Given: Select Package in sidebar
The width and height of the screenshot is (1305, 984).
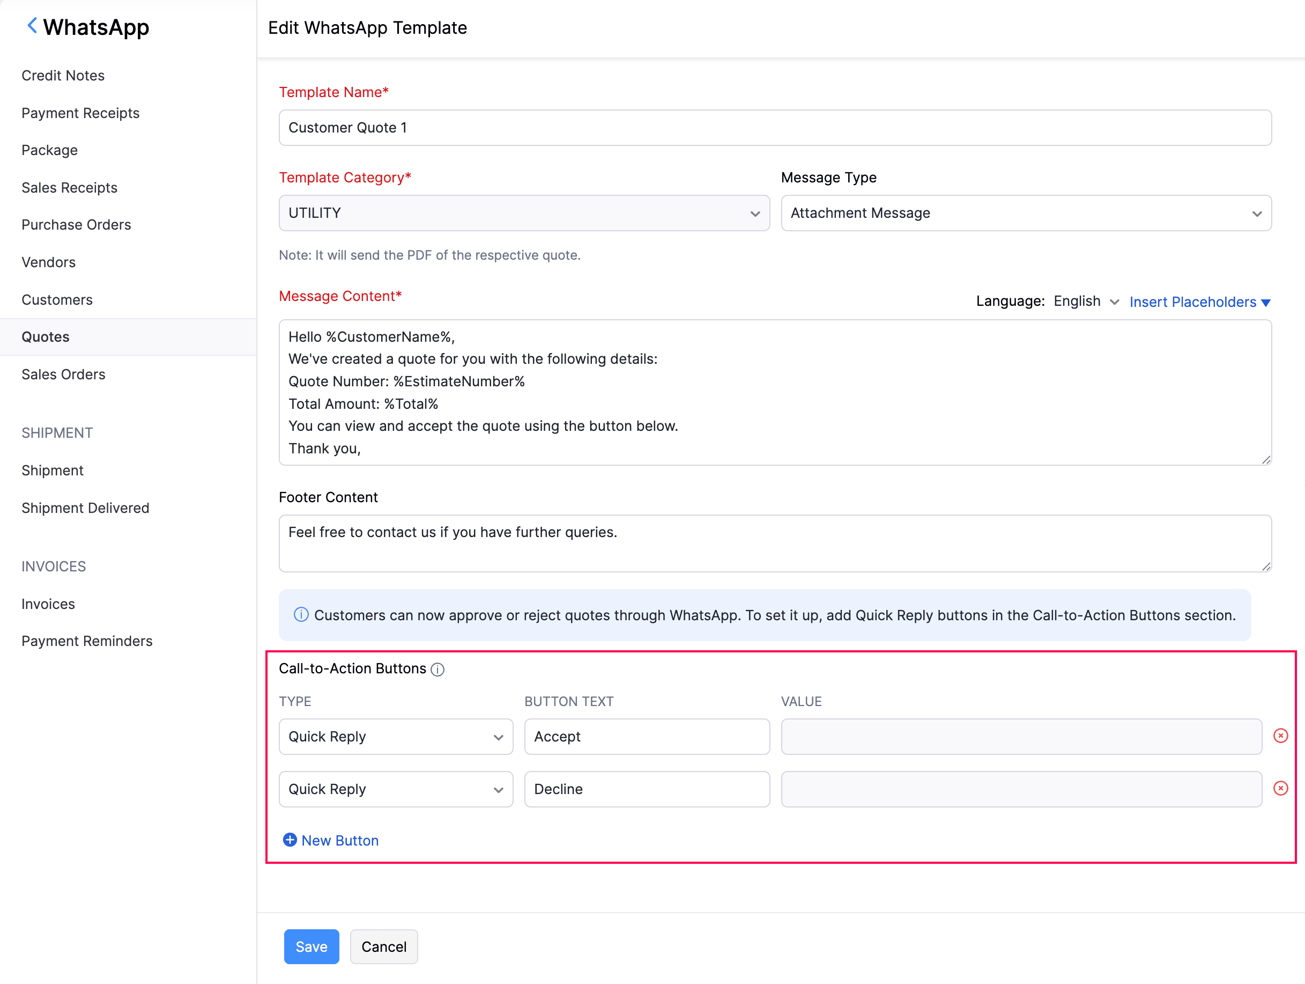Looking at the screenshot, I should click(x=49, y=150).
